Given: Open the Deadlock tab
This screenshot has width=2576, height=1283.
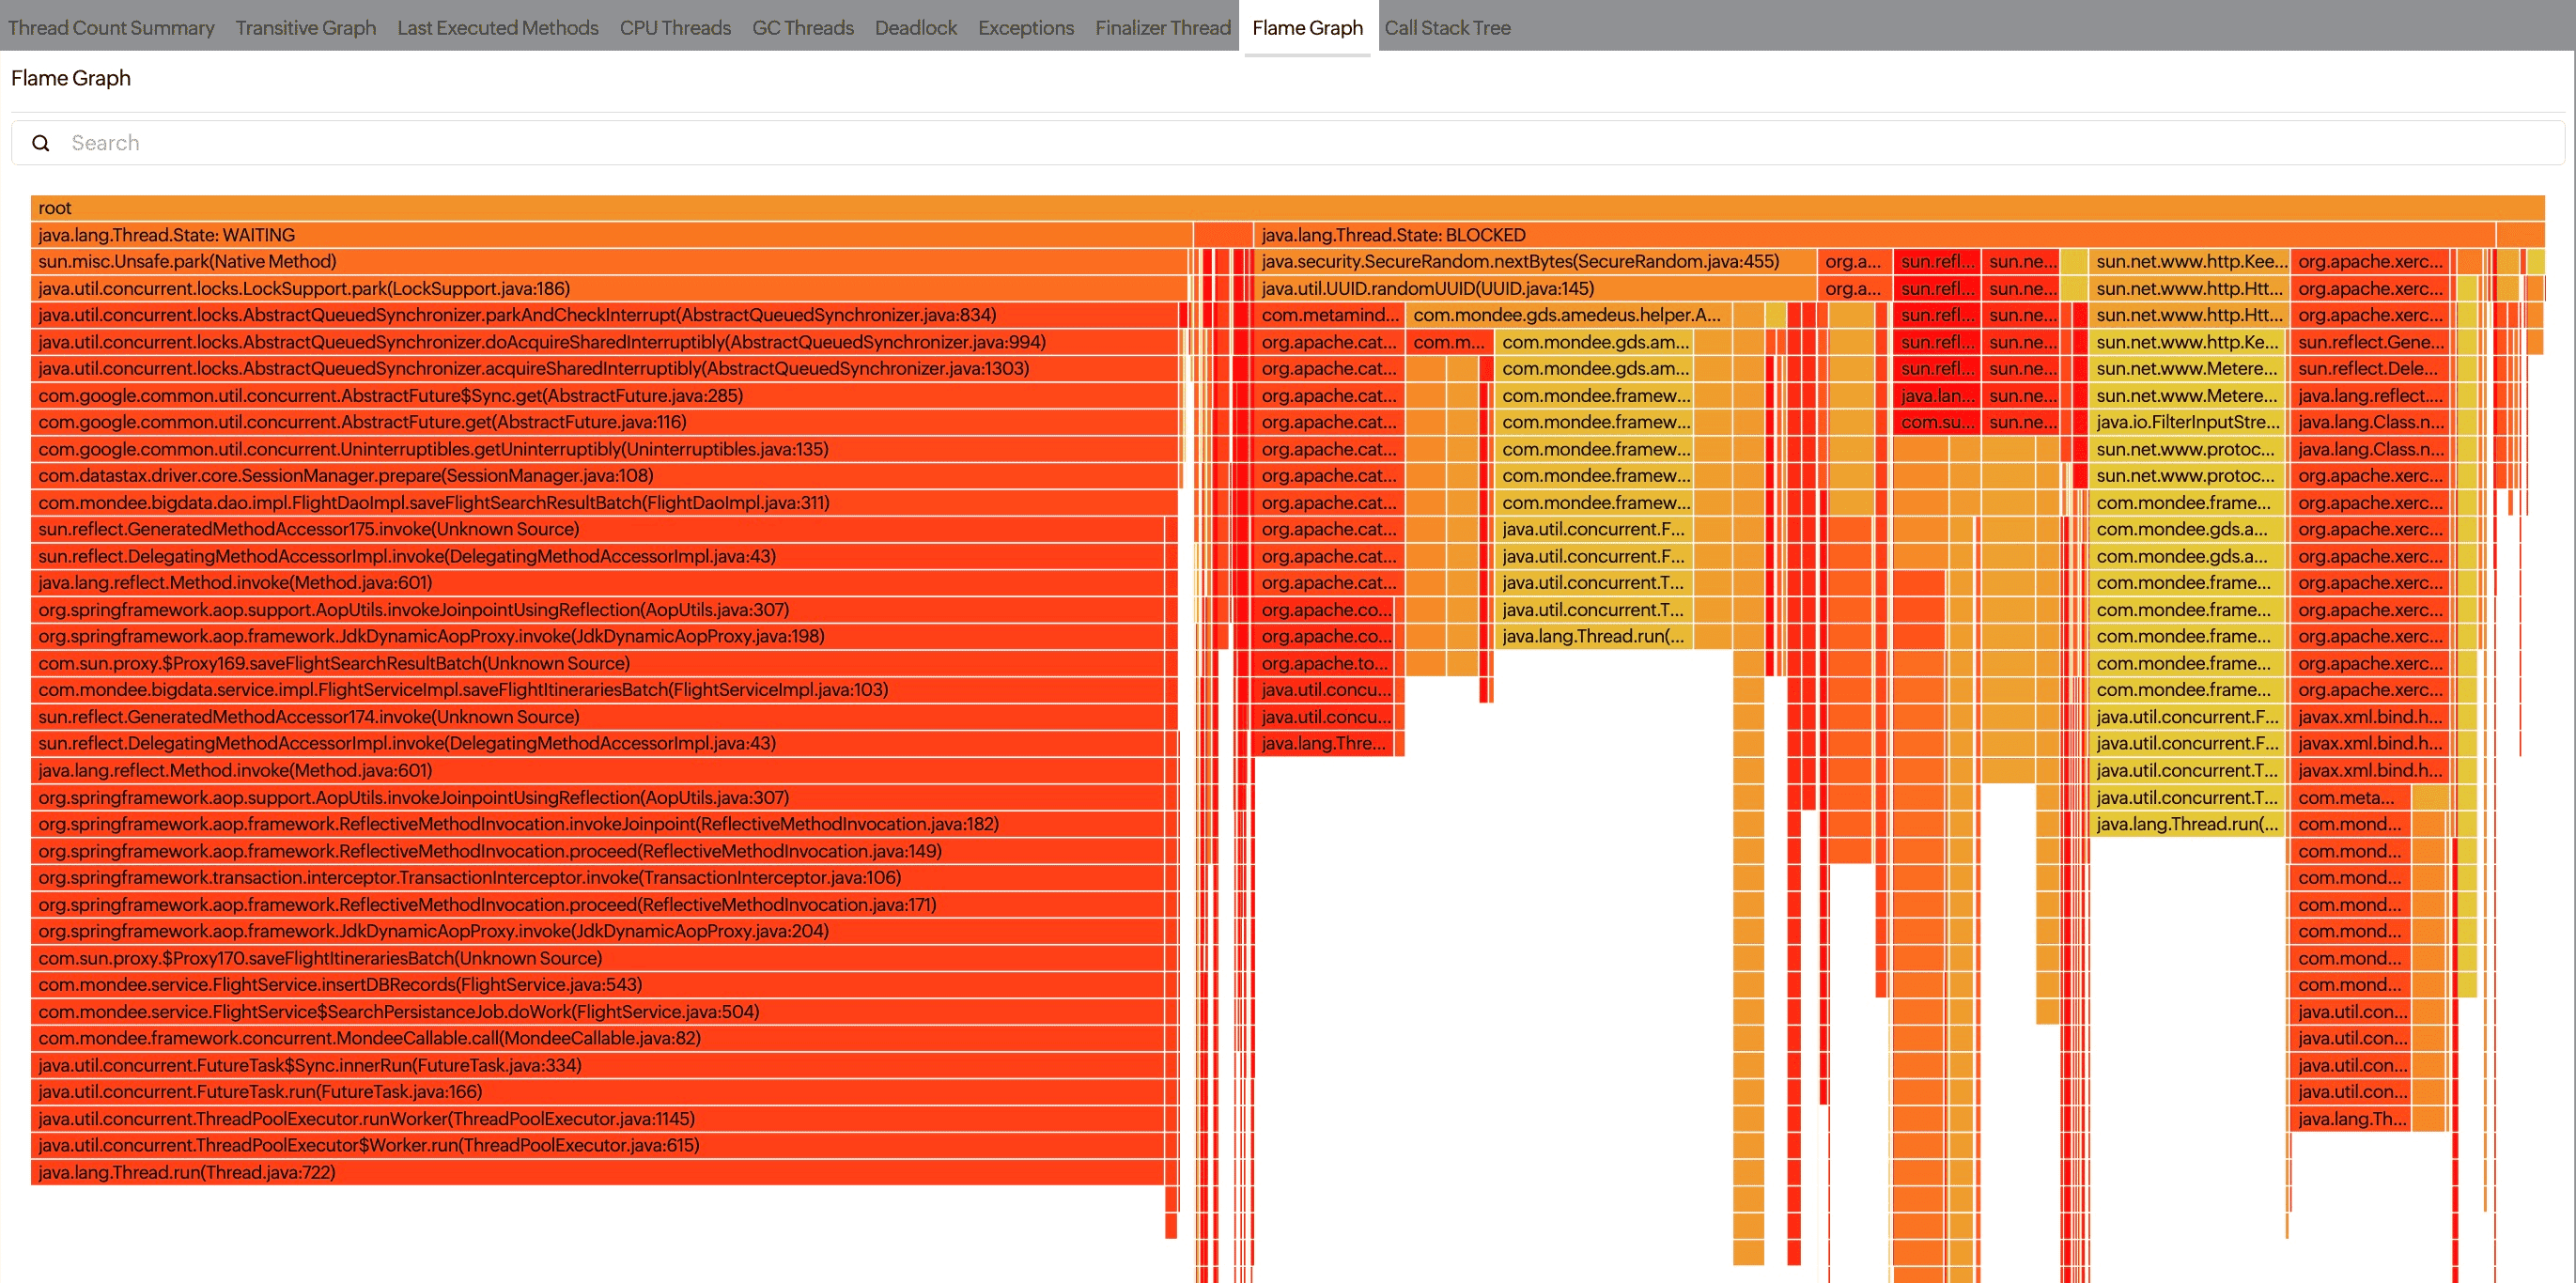Looking at the screenshot, I should point(915,27).
